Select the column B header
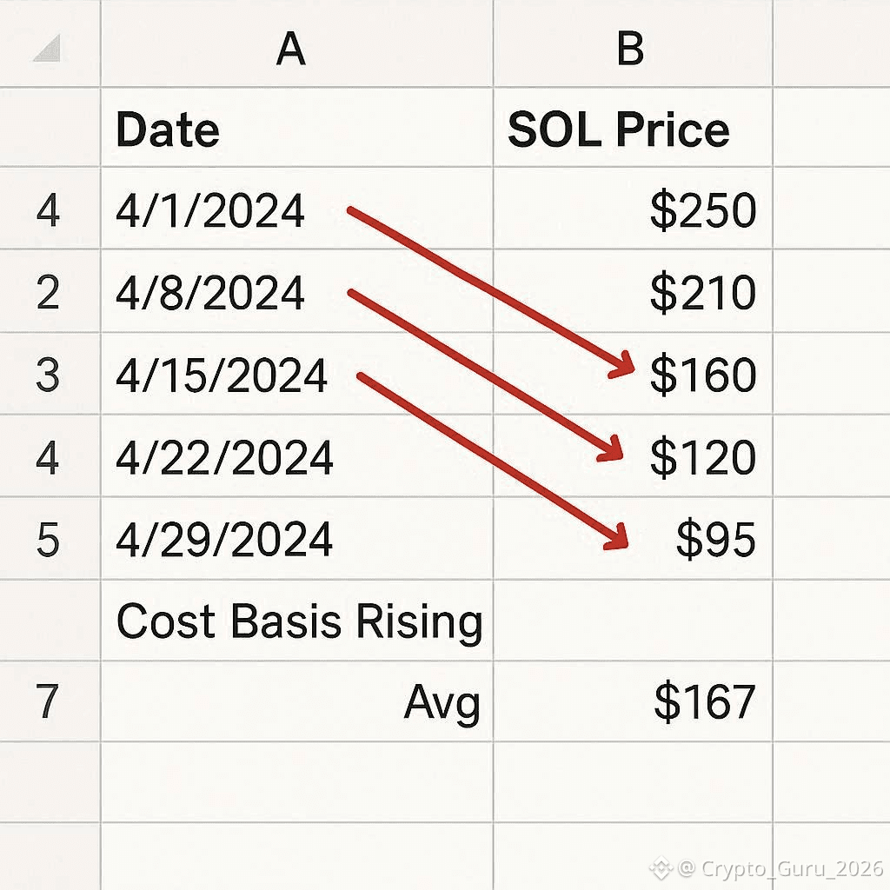Viewport: 890px width, 890px height. coord(630,50)
